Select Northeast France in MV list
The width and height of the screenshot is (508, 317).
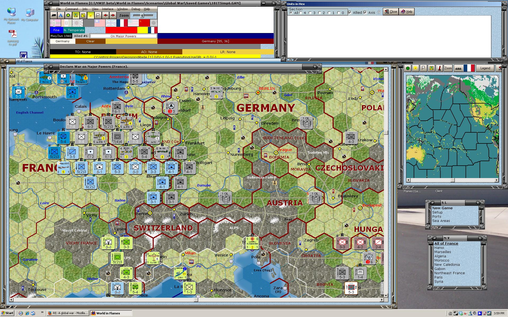pyautogui.click(x=450, y=273)
